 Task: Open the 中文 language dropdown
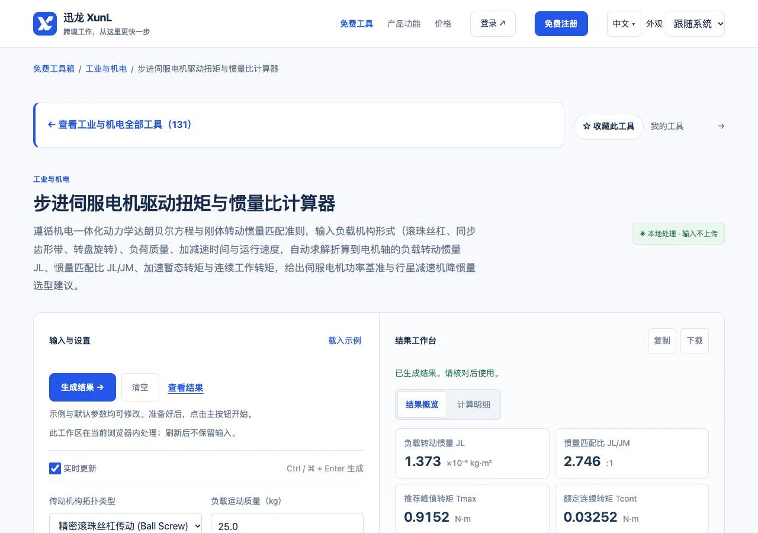[624, 24]
